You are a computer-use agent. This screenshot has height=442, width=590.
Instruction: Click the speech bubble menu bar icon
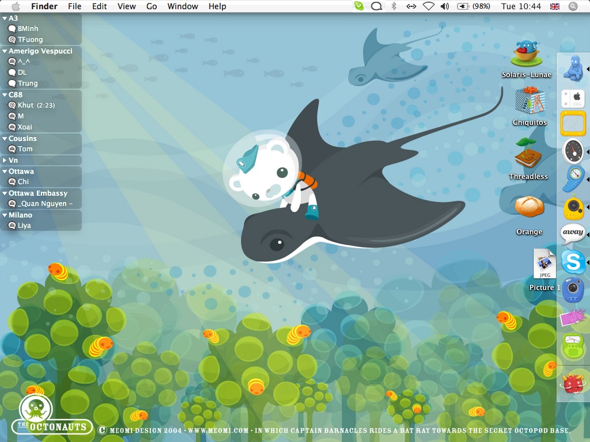click(x=376, y=6)
